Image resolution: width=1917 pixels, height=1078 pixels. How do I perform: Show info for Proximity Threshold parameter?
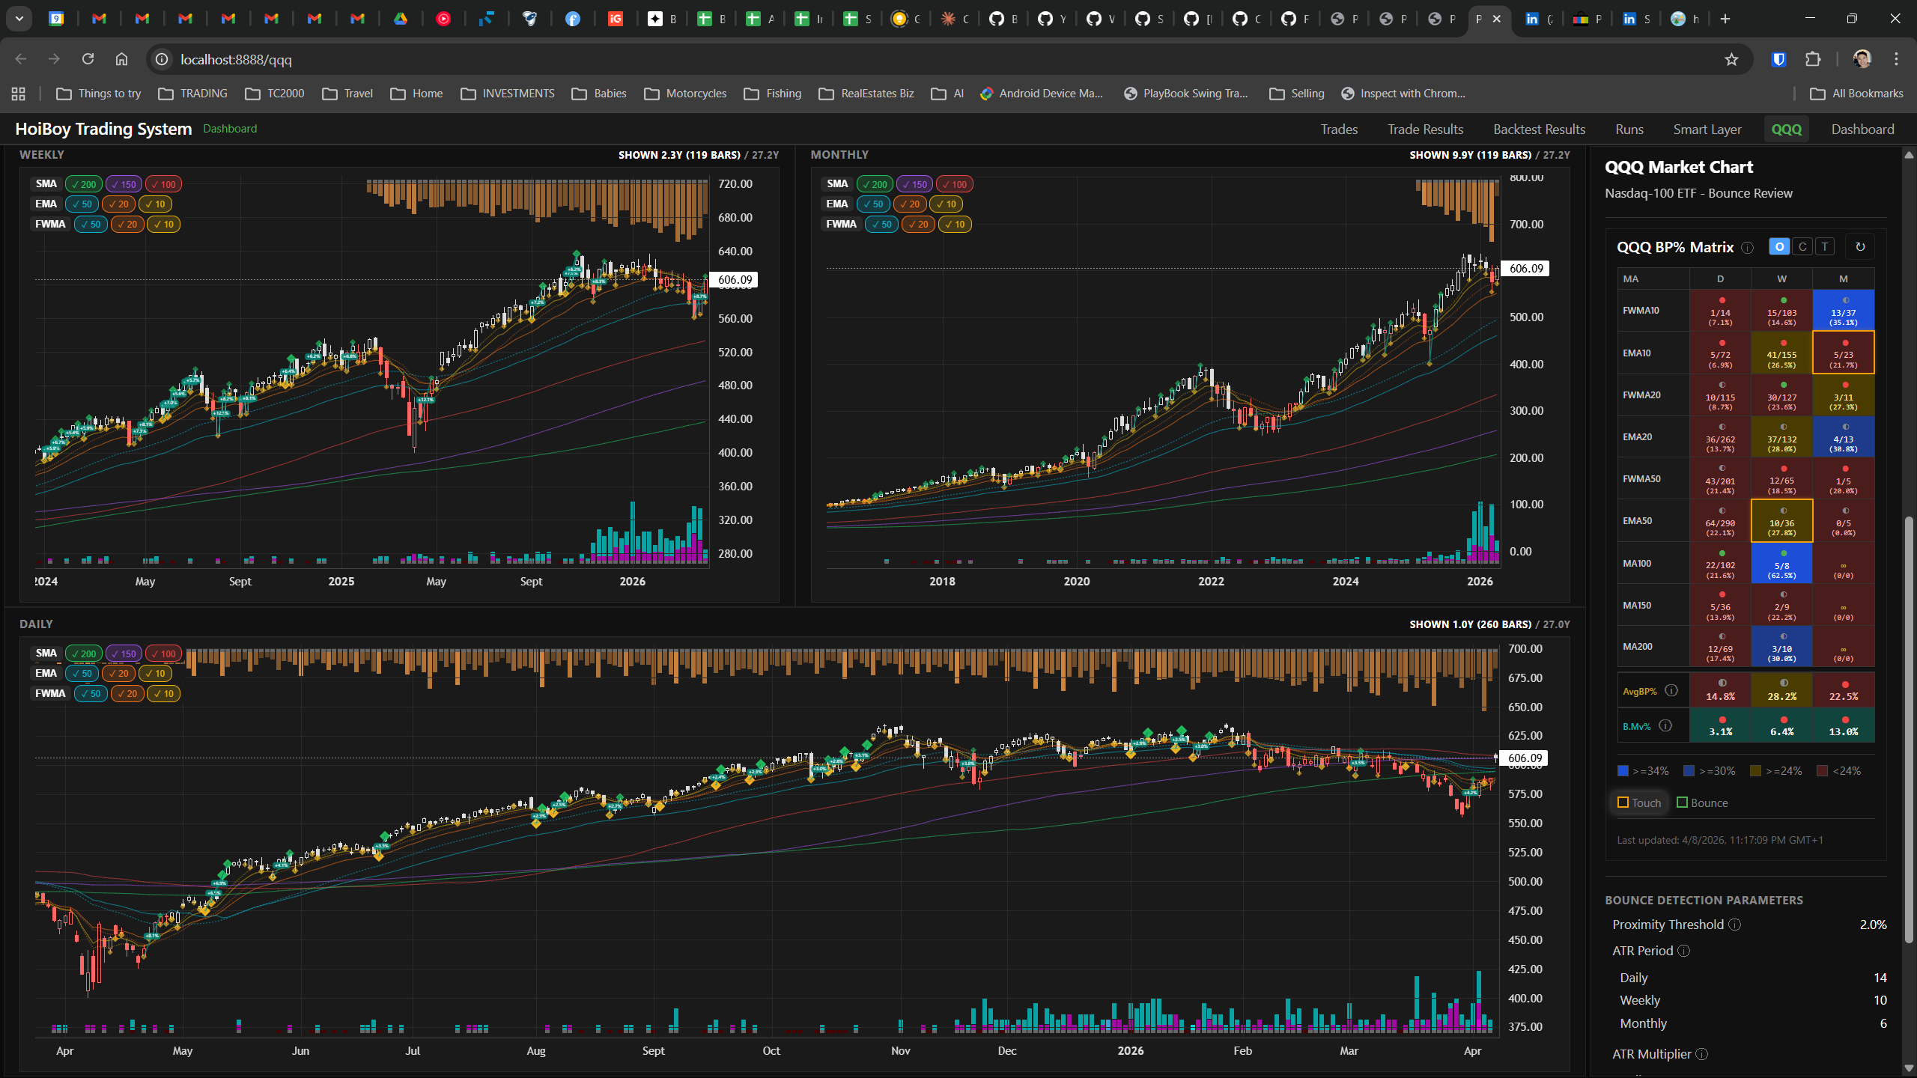(x=1734, y=925)
